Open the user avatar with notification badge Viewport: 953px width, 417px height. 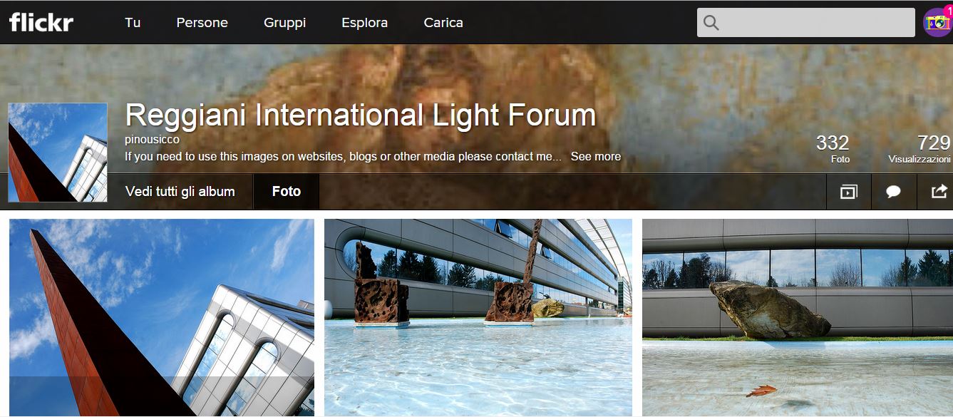[x=937, y=22]
